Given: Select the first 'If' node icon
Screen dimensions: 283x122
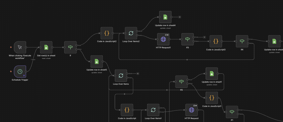Looking at the screenshot, I should click(70, 47).
